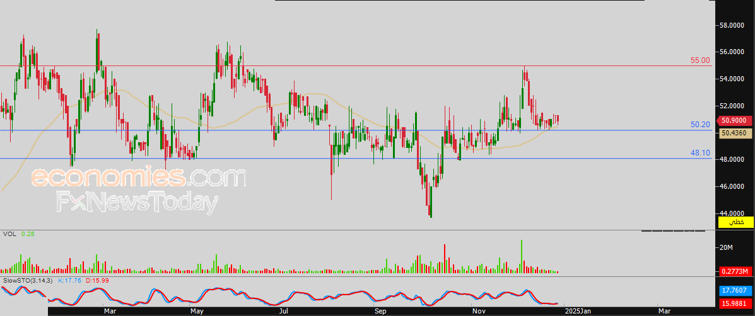The width and height of the screenshot is (755, 316).
Task: Click the yellow linear scale button
Action: (x=736, y=222)
